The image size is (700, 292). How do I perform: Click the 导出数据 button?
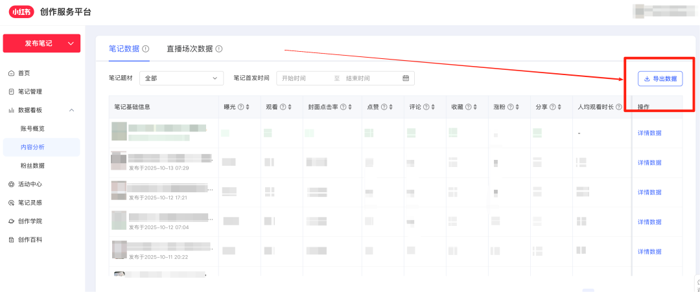660,79
